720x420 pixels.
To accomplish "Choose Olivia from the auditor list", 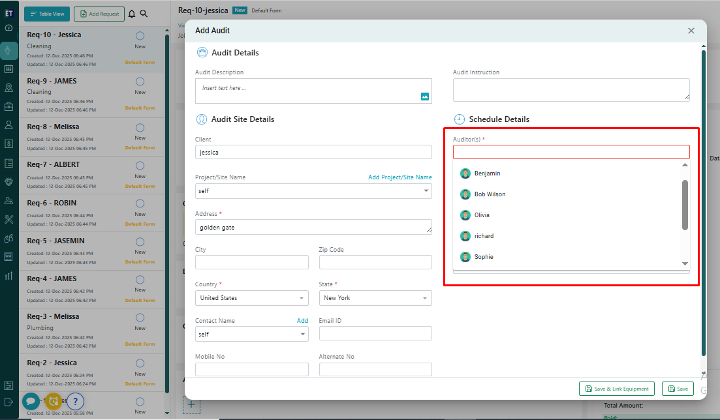I will coord(482,215).
